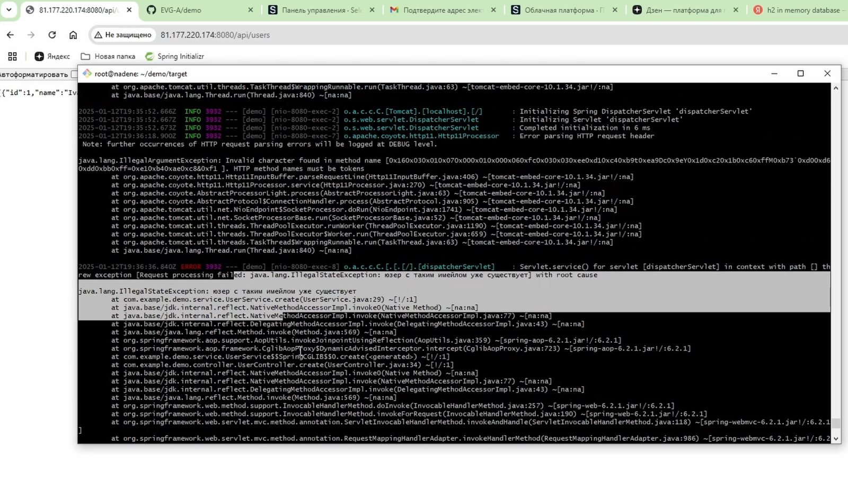Close the Облачная платформа tab
The image size is (848, 497).
pyautogui.click(x=614, y=10)
